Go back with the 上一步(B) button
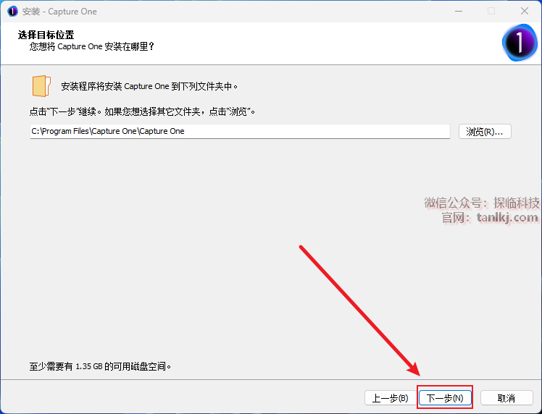 point(391,398)
